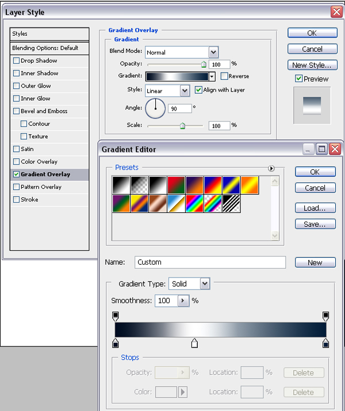Click the Save gradients button
345x411 pixels.
click(315, 224)
